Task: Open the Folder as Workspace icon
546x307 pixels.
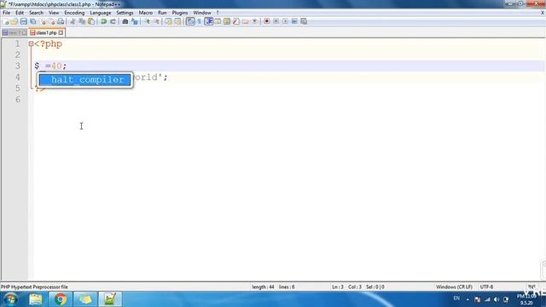Action: coord(246,21)
